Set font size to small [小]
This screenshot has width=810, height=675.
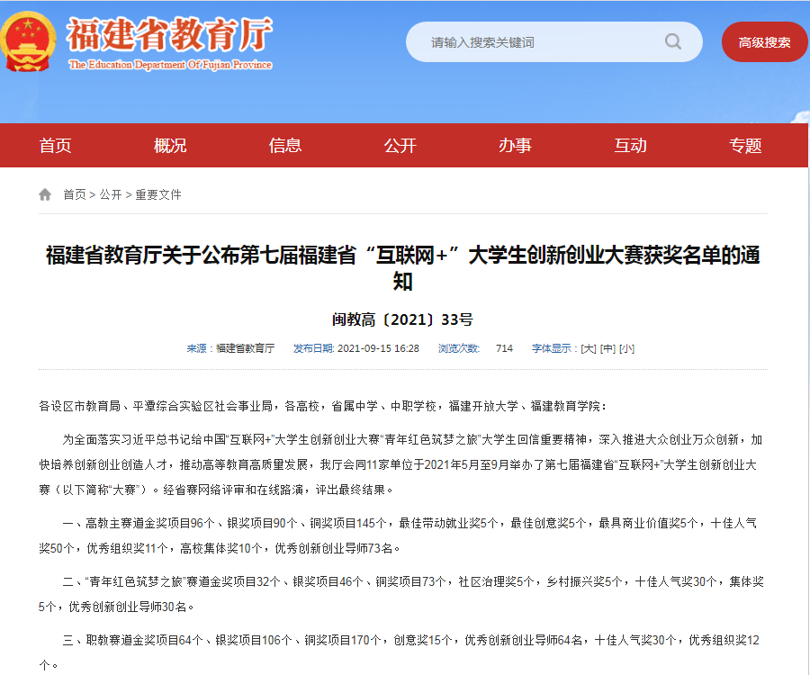(x=626, y=348)
